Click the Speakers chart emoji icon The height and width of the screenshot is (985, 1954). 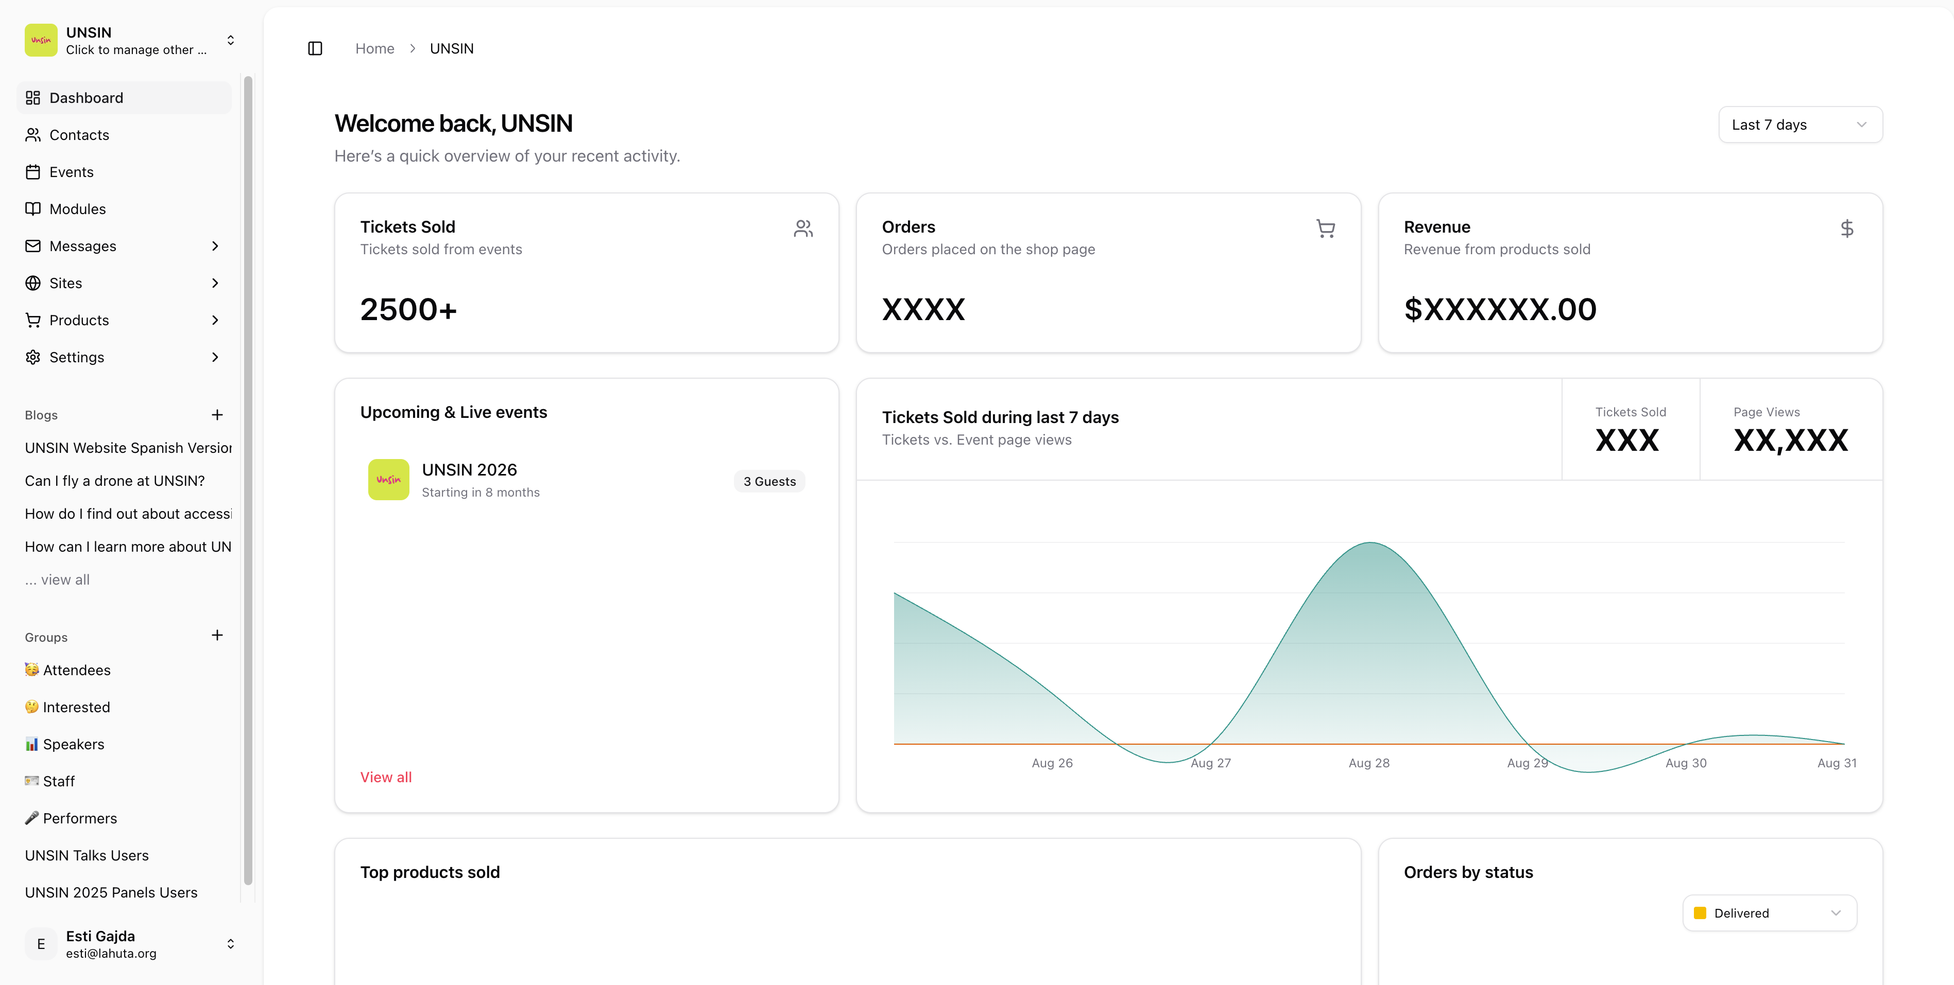32,743
